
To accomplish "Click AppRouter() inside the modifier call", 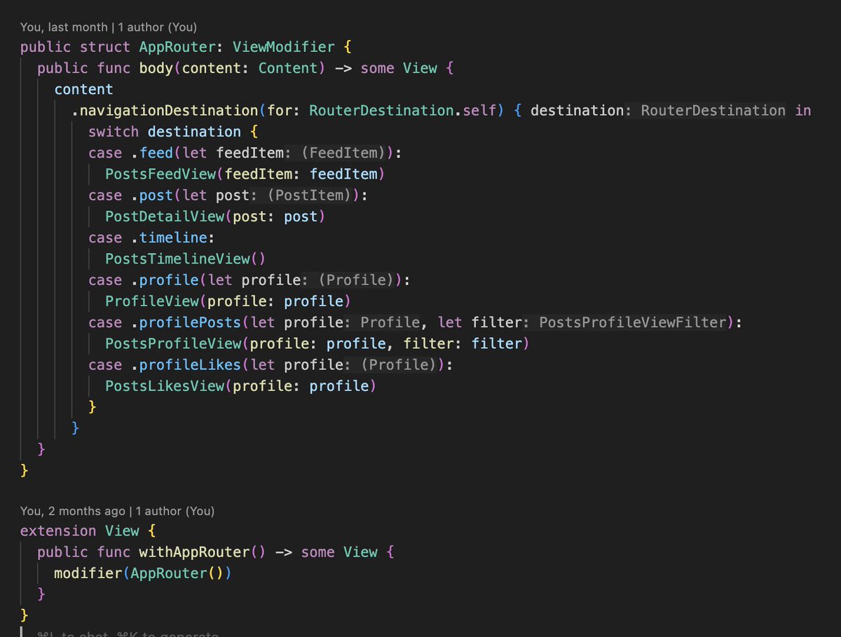I will click(x=177, y=573).
